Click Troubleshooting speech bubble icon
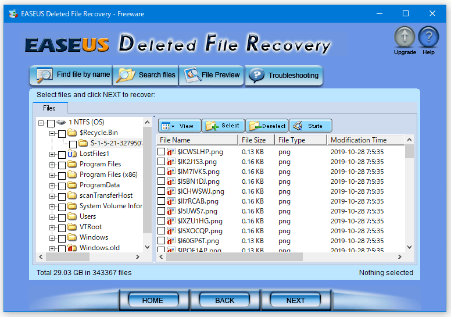The image size is (451, 317). tap(256, 76)
